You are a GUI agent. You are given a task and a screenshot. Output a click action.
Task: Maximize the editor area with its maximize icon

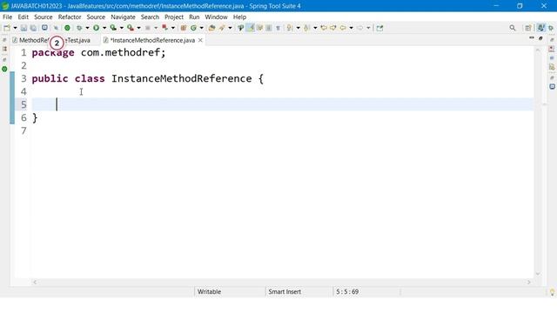(x=540, y=38)
